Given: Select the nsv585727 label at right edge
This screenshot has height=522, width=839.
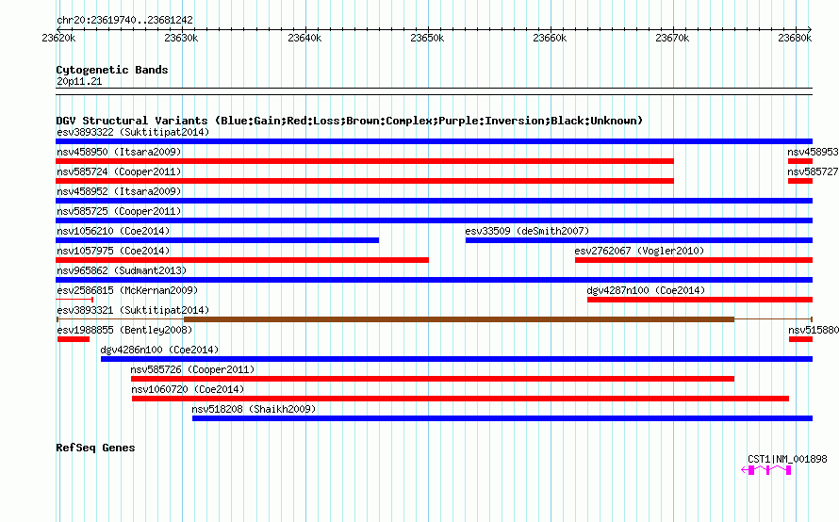Looking at the screenshot, I should pyautogui.click(x=813, y=171).
